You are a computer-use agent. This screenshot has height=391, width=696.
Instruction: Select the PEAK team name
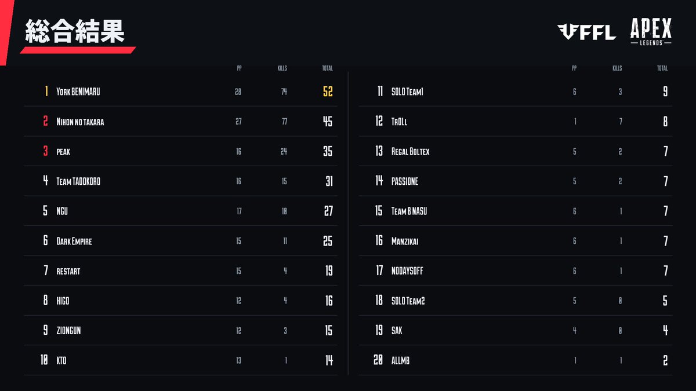point(63,152)
